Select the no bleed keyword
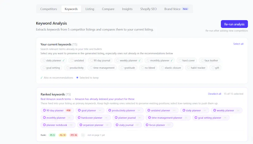The width and height of the screenshot is (253, 144). 148,68
